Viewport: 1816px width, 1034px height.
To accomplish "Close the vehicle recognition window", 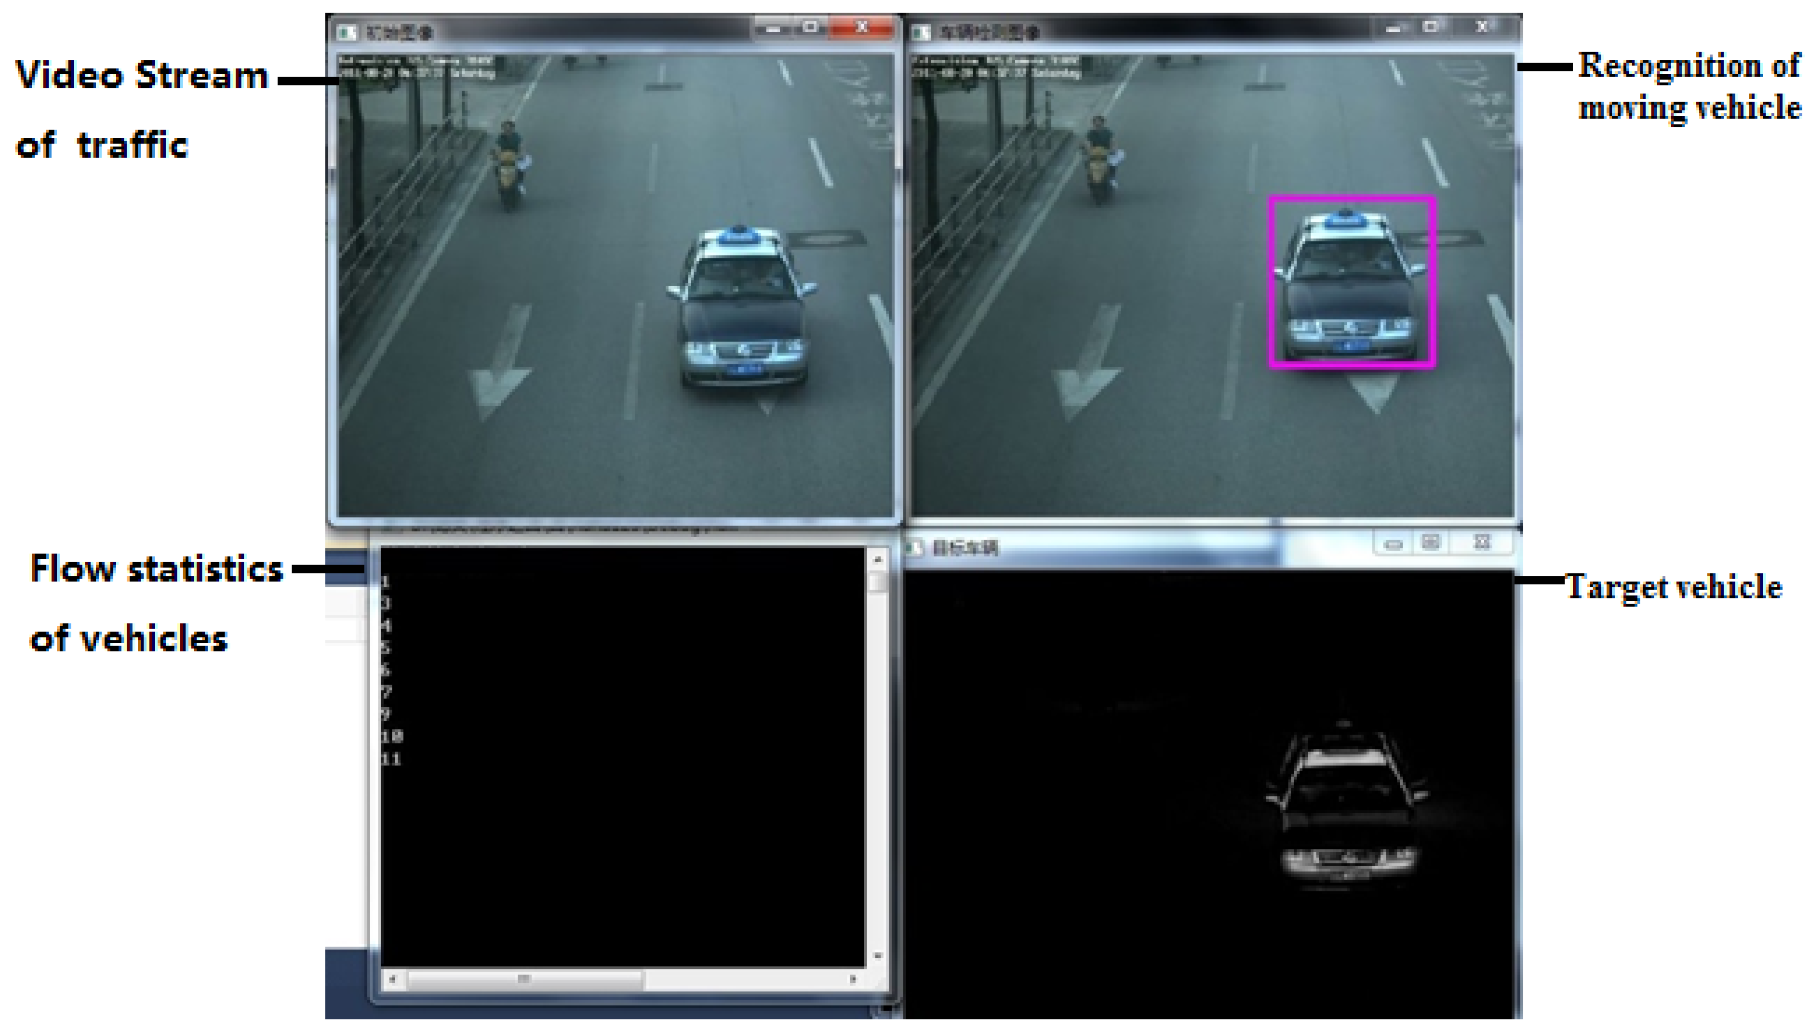I will pos(1483,27).
